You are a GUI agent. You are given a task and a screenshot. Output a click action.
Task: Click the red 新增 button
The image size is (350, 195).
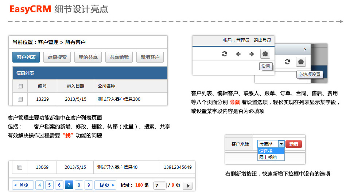pos(293,144)
